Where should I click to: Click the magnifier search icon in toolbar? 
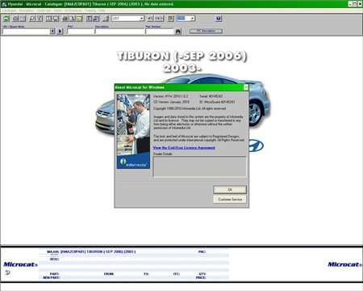pyautogui.click(x=31, y=19)
